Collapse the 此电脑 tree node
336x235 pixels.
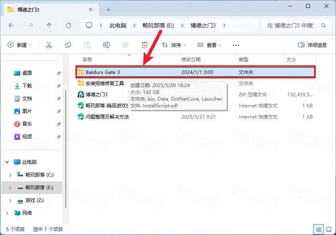click(7, 162)
